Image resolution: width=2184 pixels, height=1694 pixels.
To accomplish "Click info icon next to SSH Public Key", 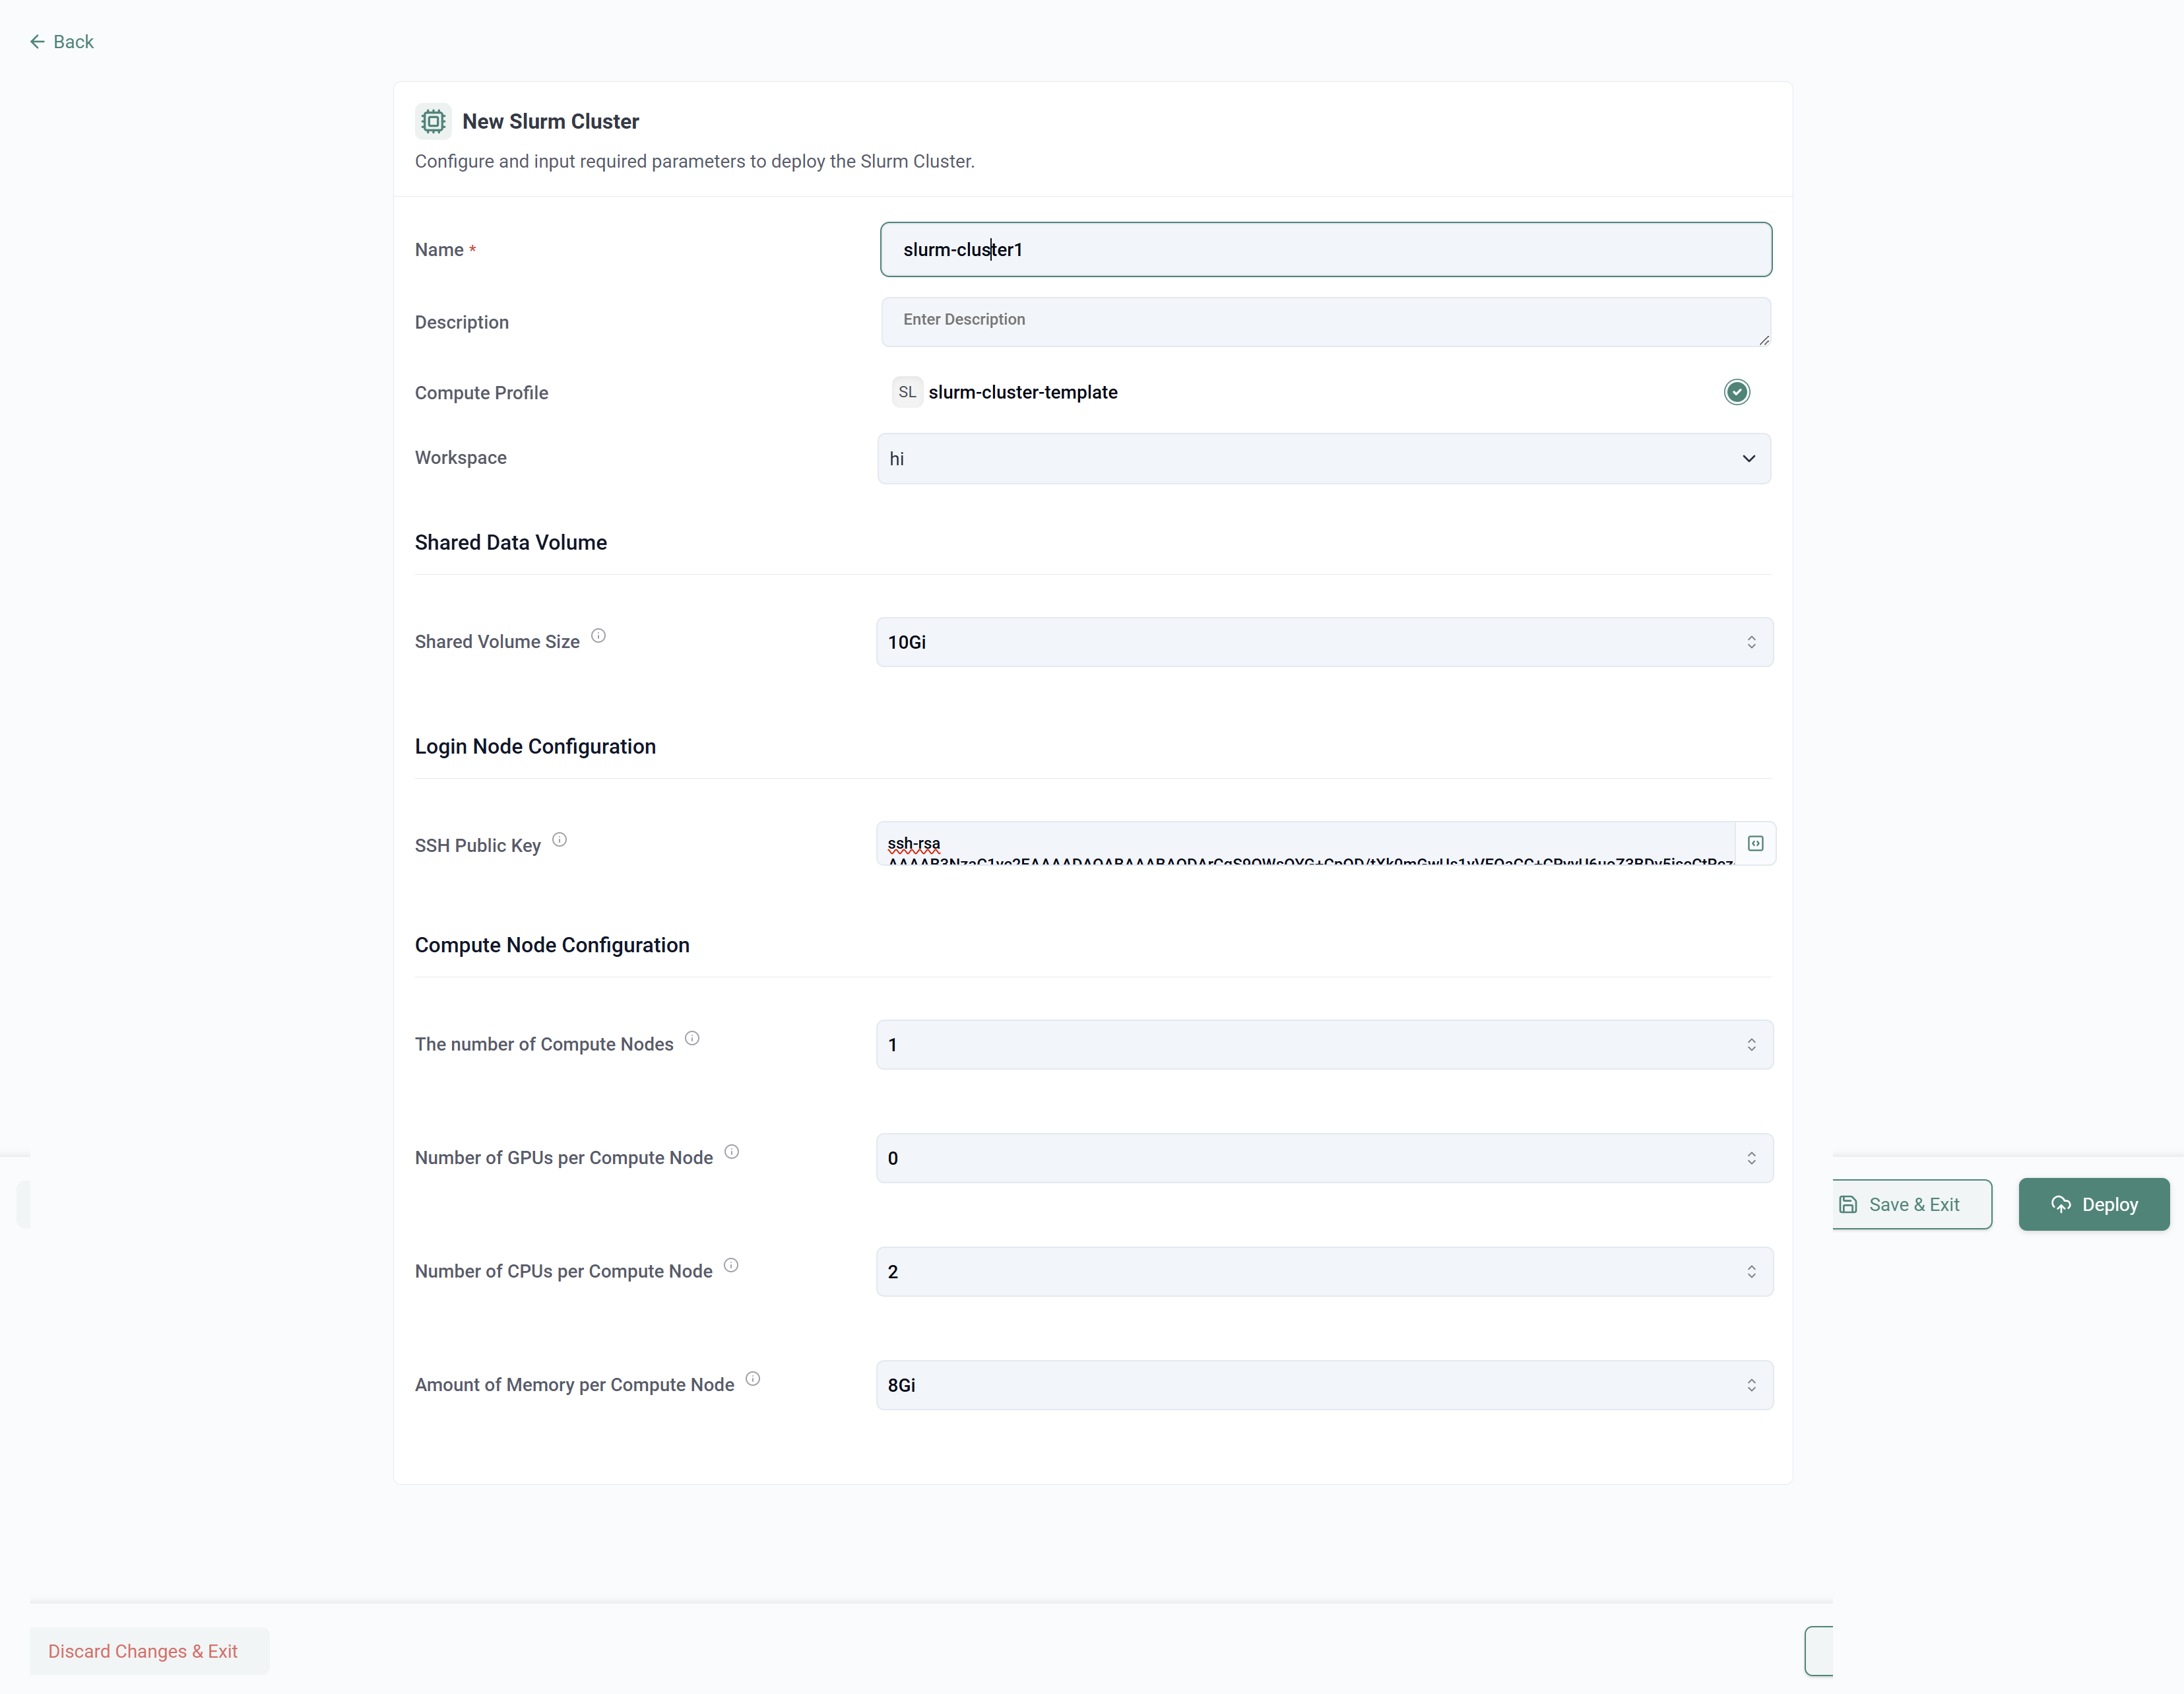I will [x=560, y=840].
